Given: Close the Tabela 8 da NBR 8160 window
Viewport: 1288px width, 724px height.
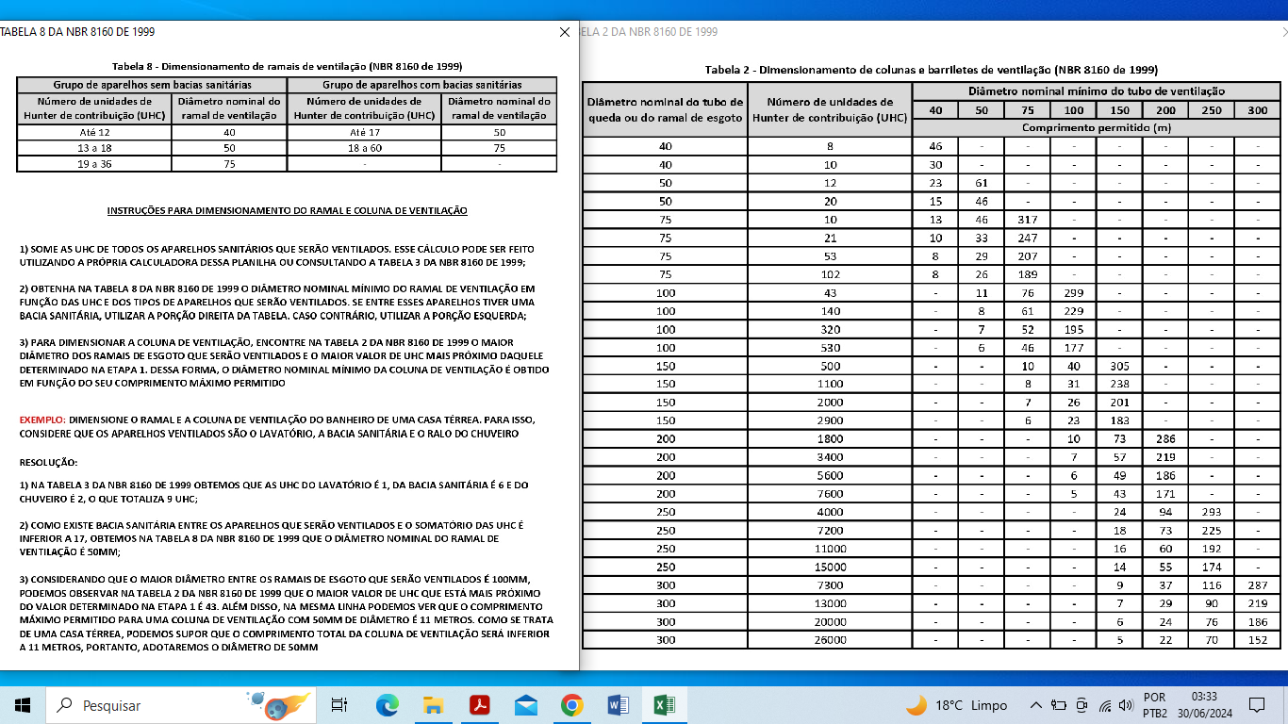Looking at the screenshot, I should pyautogui.click(x=564, y=32).
